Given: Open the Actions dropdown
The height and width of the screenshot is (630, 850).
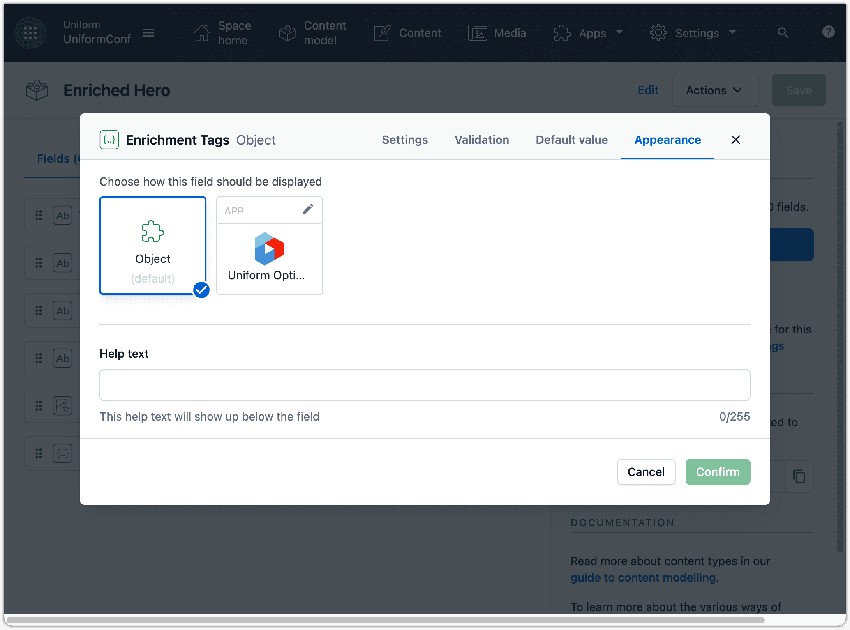Looking at the screenshot, I should (x=715, y=90).
